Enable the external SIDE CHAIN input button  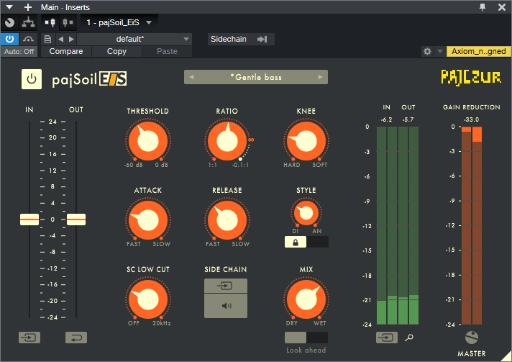(x=226, y=286)
